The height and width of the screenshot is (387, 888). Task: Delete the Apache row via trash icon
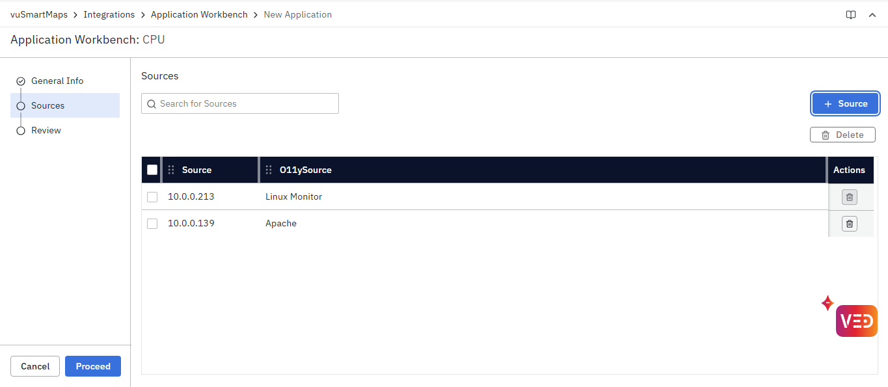(849, 224)
